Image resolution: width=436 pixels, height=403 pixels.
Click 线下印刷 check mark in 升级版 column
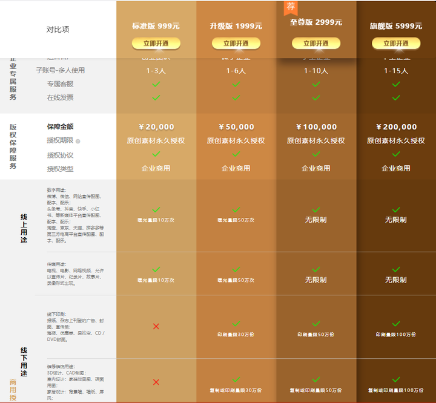[x=236, y=324]
